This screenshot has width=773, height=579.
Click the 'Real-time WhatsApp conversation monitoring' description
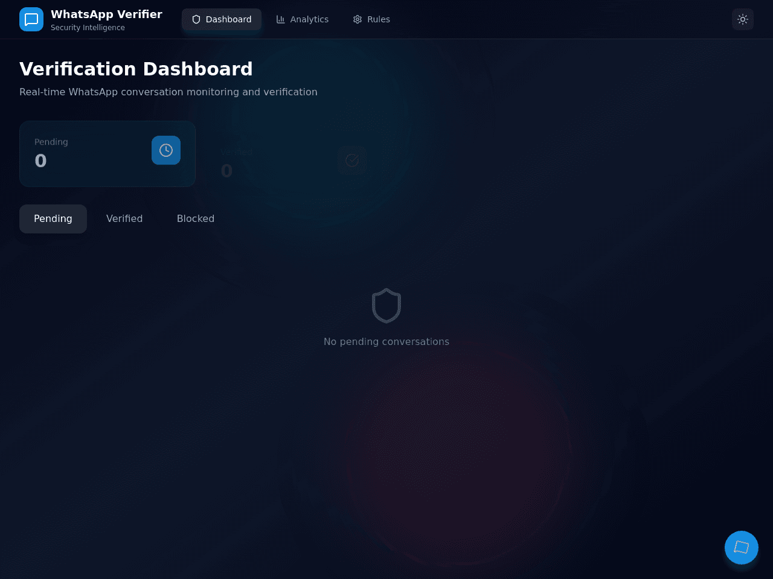(x=168, y=92)
